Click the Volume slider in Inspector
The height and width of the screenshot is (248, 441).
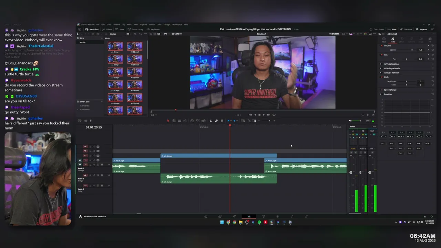[x=407, y=50]
